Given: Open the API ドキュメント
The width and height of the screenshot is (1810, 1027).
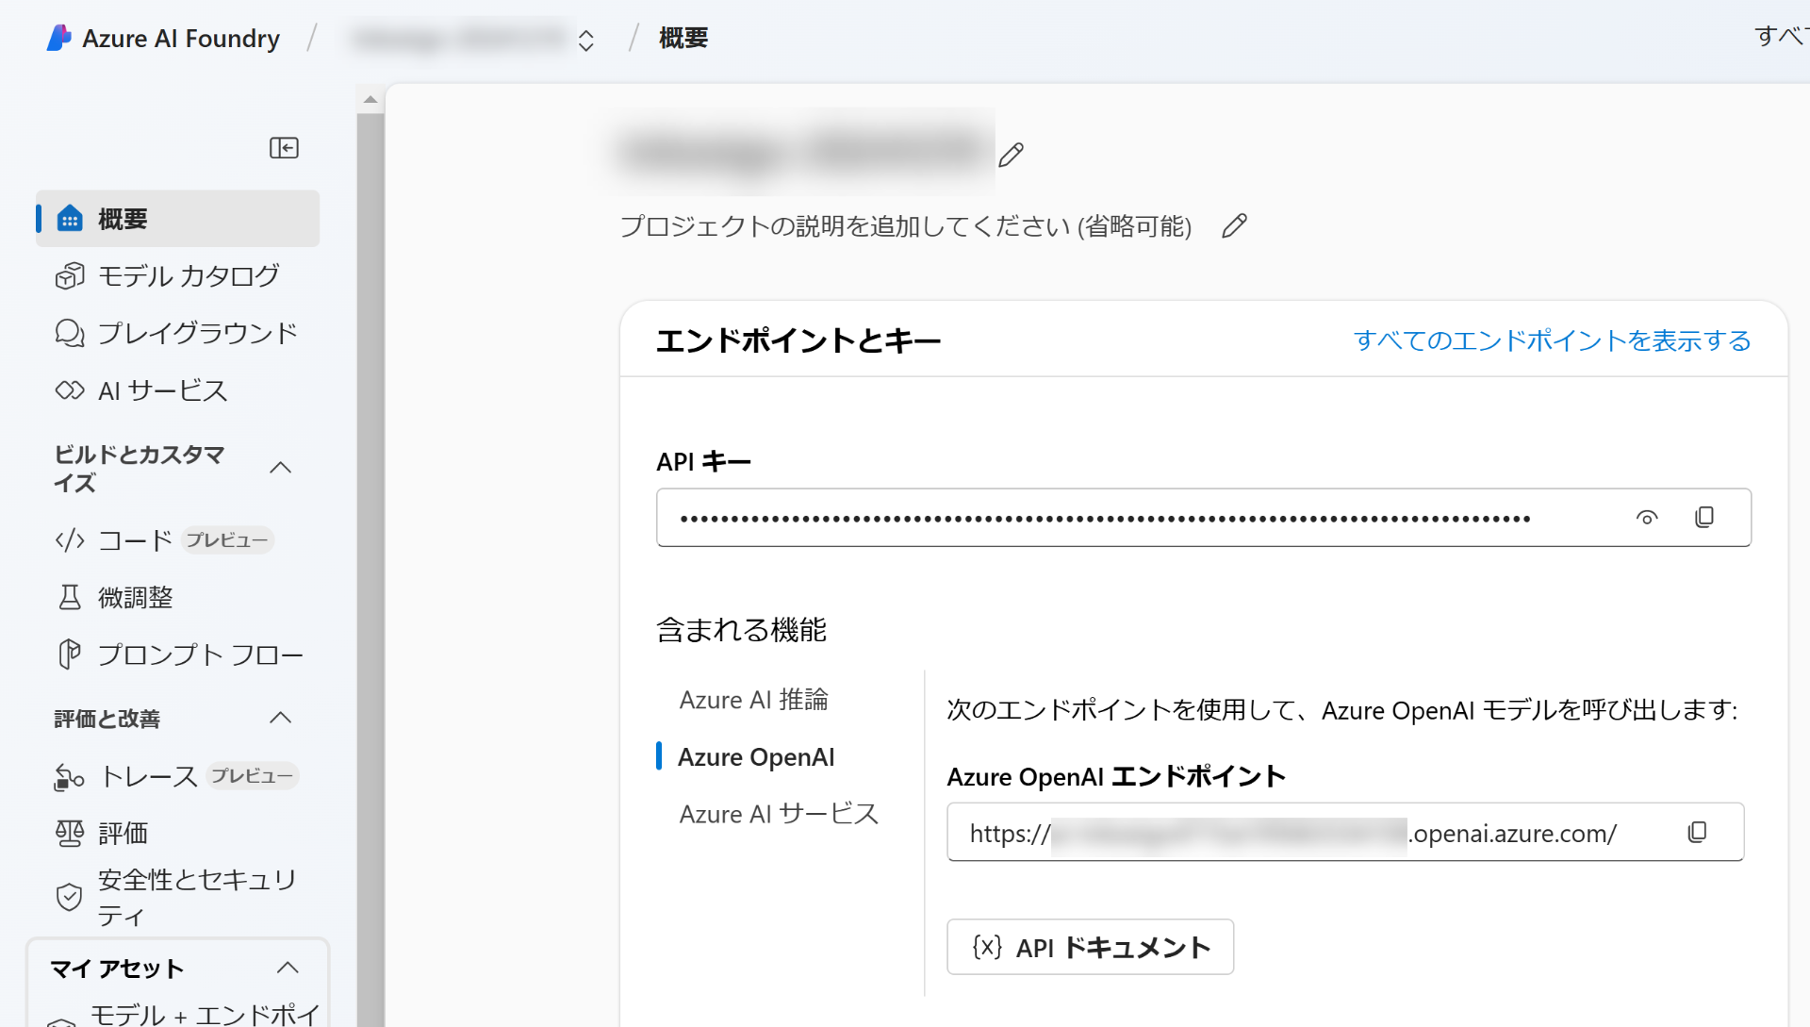Looking at the screenshot, I should click(1090, 947).
